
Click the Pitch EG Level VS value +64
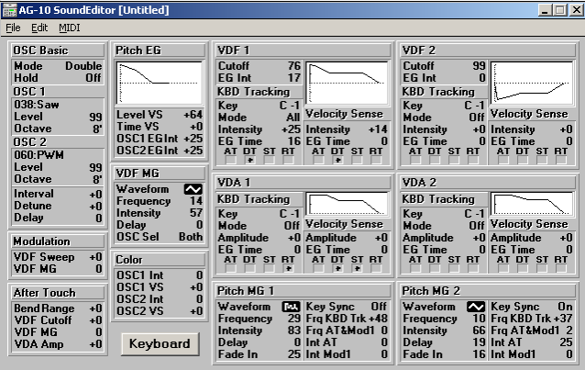193,115
